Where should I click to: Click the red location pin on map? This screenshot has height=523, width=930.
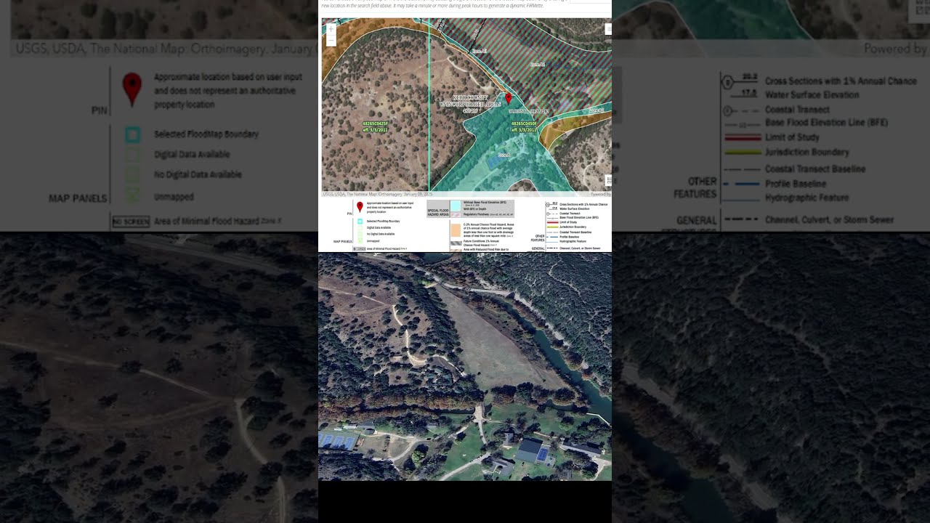(509, 98)
